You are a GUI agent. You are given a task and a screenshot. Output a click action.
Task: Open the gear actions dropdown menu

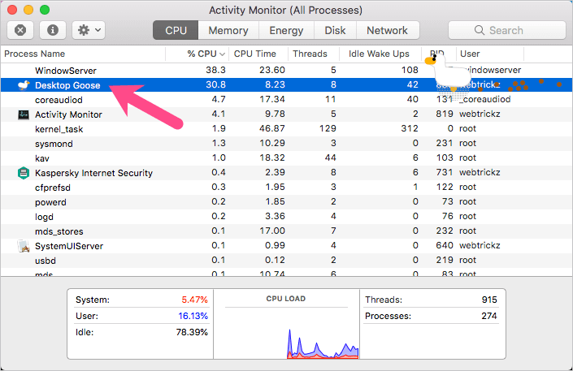89,30
